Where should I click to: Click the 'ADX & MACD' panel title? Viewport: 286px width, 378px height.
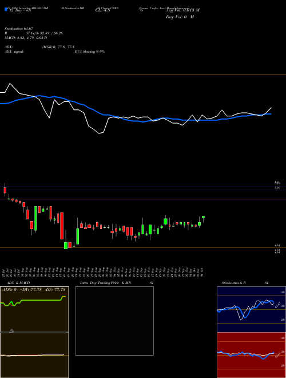point(18,283)
